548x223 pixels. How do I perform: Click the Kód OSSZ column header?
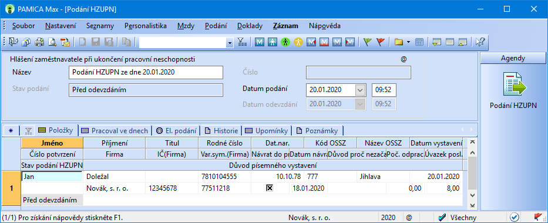pyautogui.click(x=330, y=143)
